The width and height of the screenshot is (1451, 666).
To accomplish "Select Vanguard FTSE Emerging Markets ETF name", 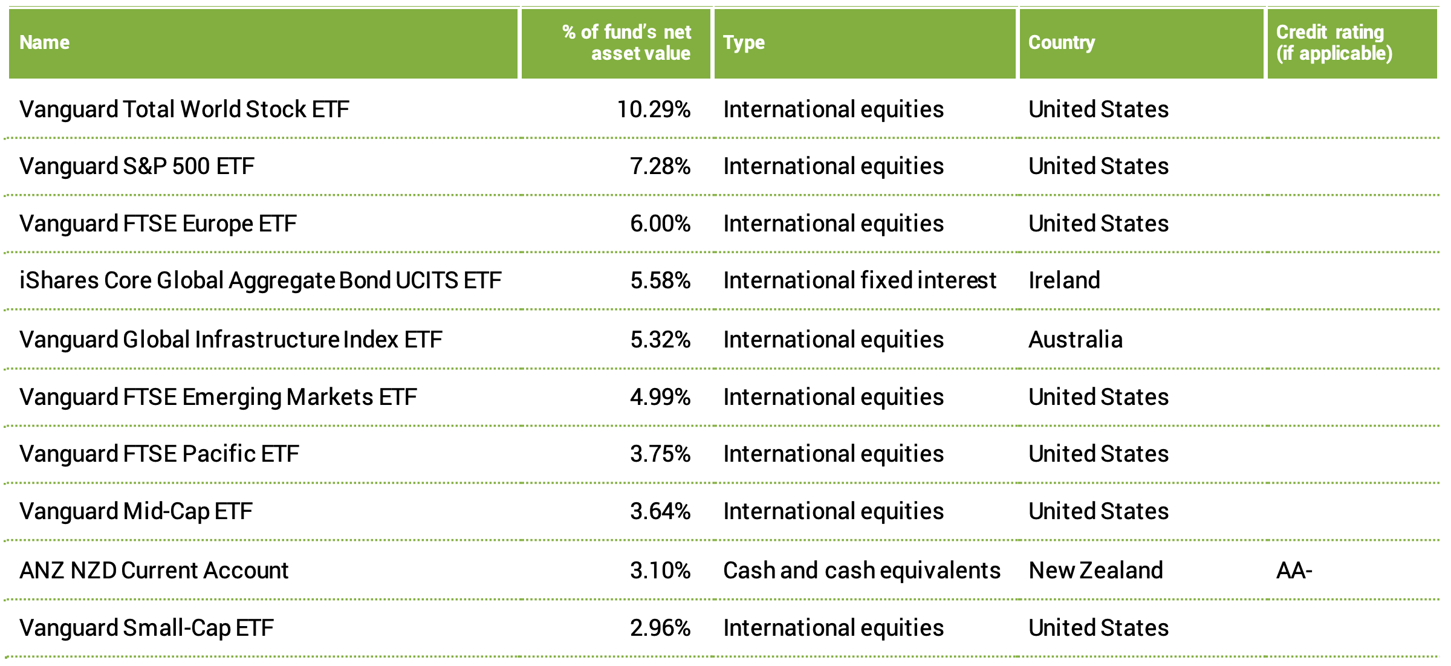I will 218,397.
